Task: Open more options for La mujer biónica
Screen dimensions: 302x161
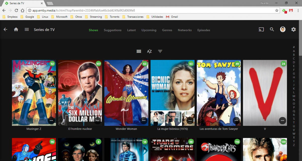Action: point(190,120)
